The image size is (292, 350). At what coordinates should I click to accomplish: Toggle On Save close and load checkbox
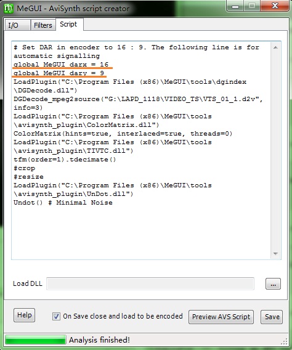[x=56, y=316]
